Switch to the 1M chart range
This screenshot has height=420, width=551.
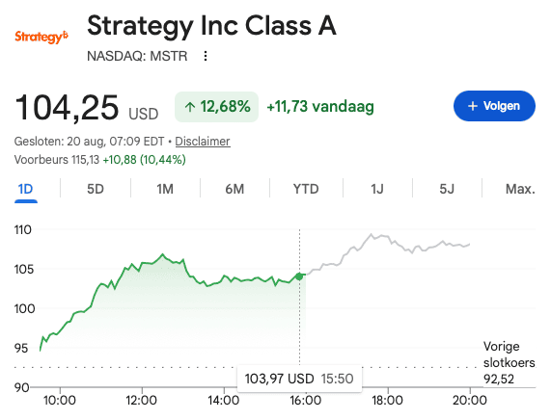click(x=165, y=189)
